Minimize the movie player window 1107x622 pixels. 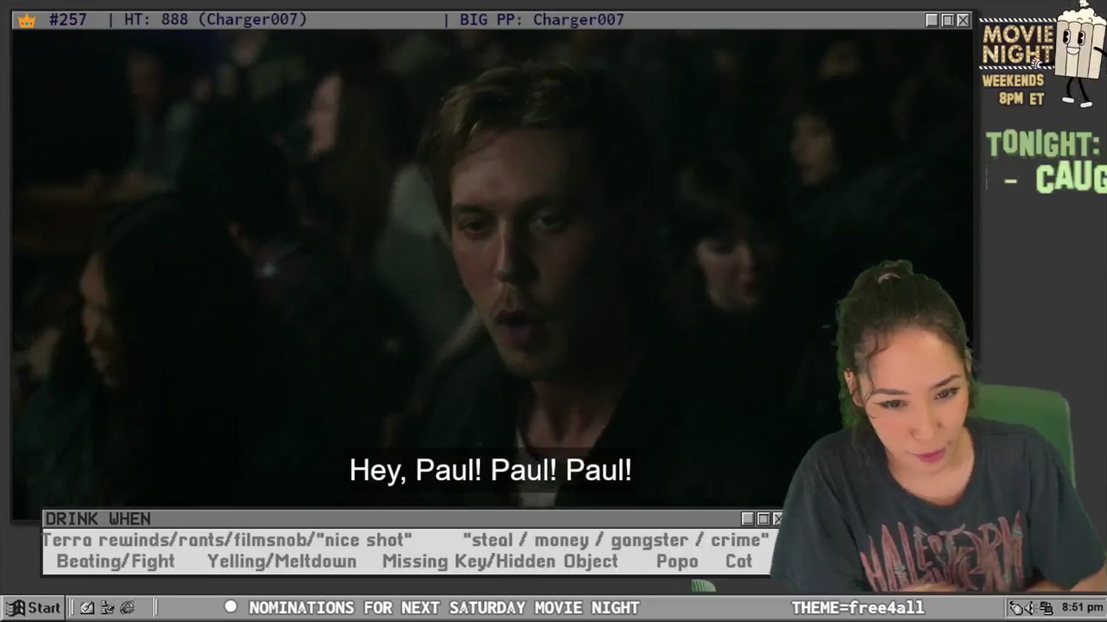pyautogui.click(x=932, y=20)
